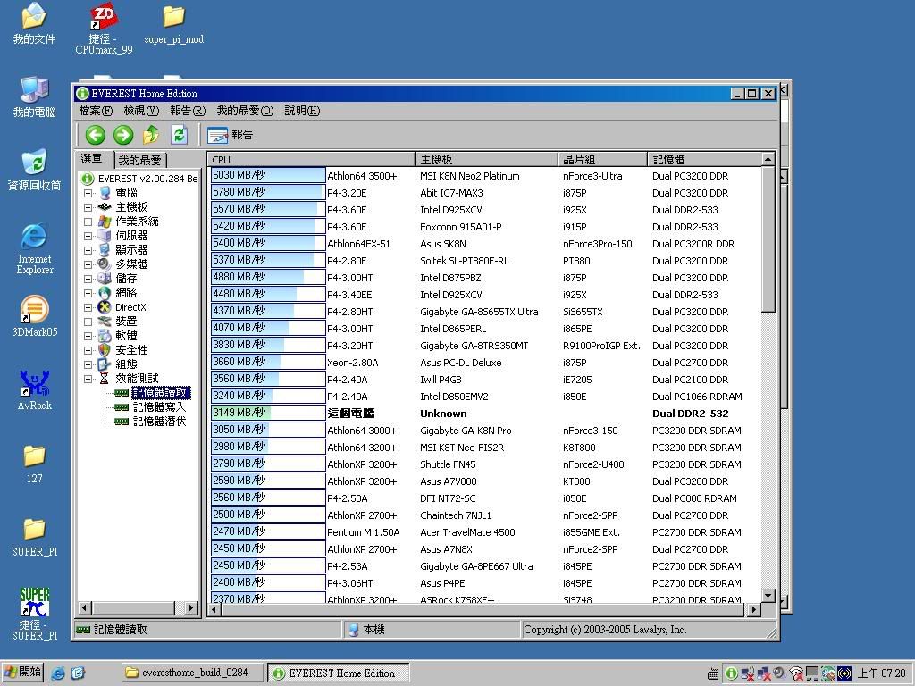Click the results list scroll-down arrow

768,596
